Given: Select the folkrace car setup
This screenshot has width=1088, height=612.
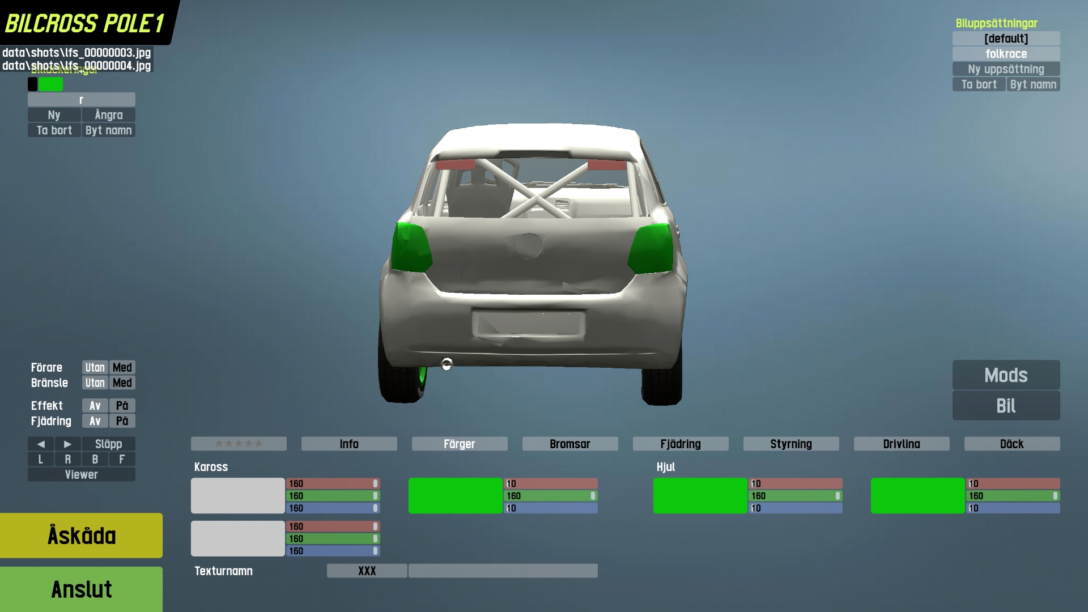Looking at the screenshot, I should (1006, 54).
